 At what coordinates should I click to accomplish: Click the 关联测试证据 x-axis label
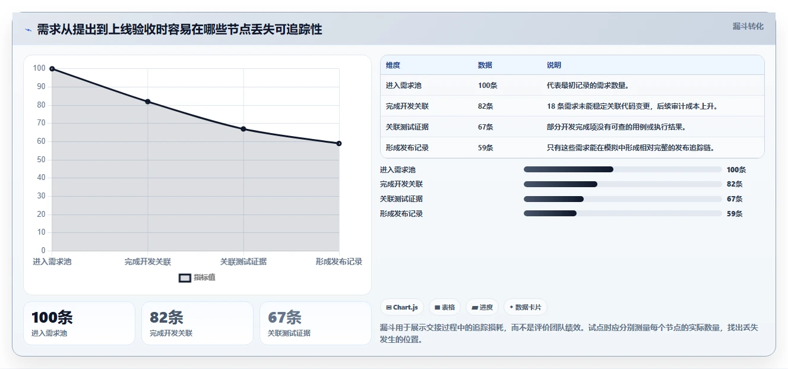coord(243,261)
